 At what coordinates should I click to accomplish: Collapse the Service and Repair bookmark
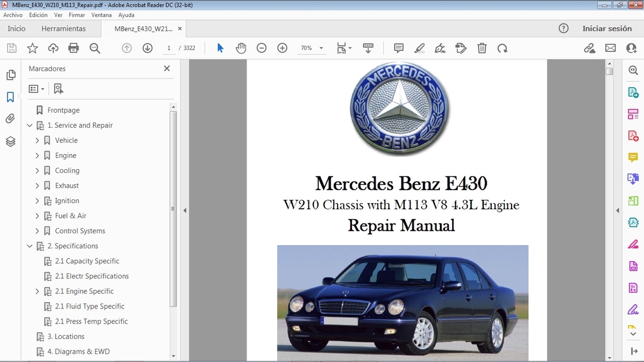pyautogui.click(x=30, y=125)
